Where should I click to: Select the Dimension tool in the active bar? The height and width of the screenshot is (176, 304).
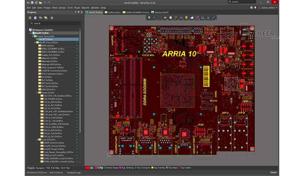(x=203, y=18)
